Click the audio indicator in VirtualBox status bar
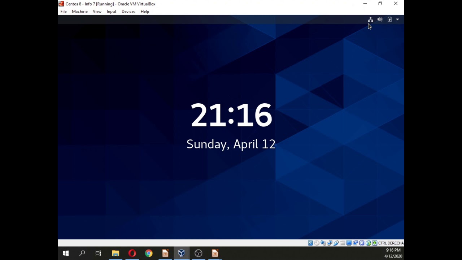 [323, 243]
